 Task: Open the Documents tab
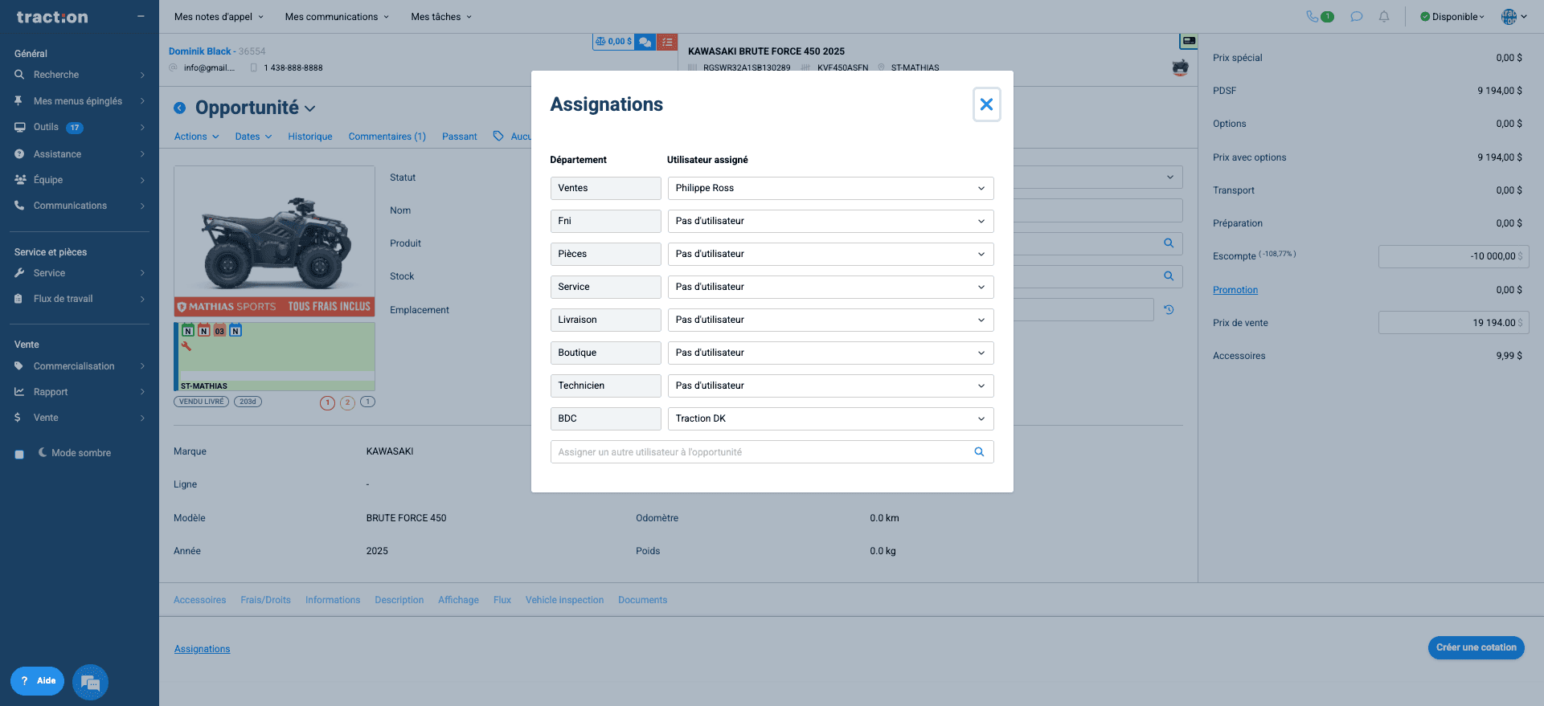643,600
